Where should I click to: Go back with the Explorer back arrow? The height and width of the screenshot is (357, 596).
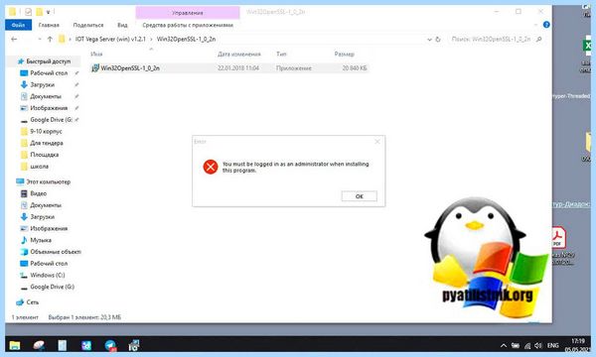pyautogui.click(x=15, y=39)
